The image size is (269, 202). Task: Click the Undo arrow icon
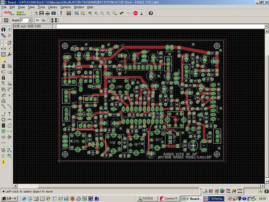[x=121, y=13]
